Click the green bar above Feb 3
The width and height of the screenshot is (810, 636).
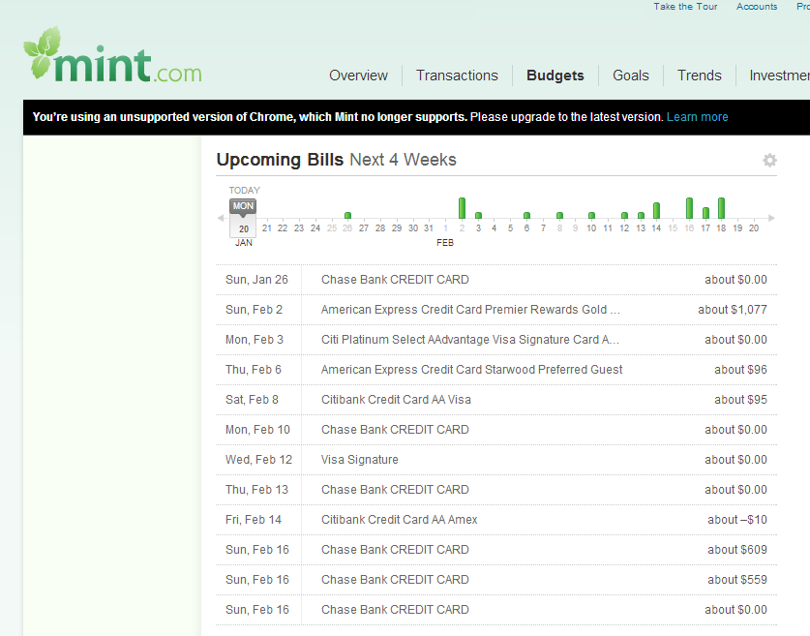478,215
